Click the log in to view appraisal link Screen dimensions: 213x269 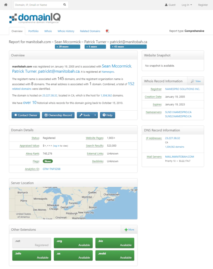click(56, 146)
